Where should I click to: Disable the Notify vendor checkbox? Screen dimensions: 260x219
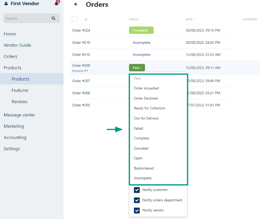pos(137,210)
